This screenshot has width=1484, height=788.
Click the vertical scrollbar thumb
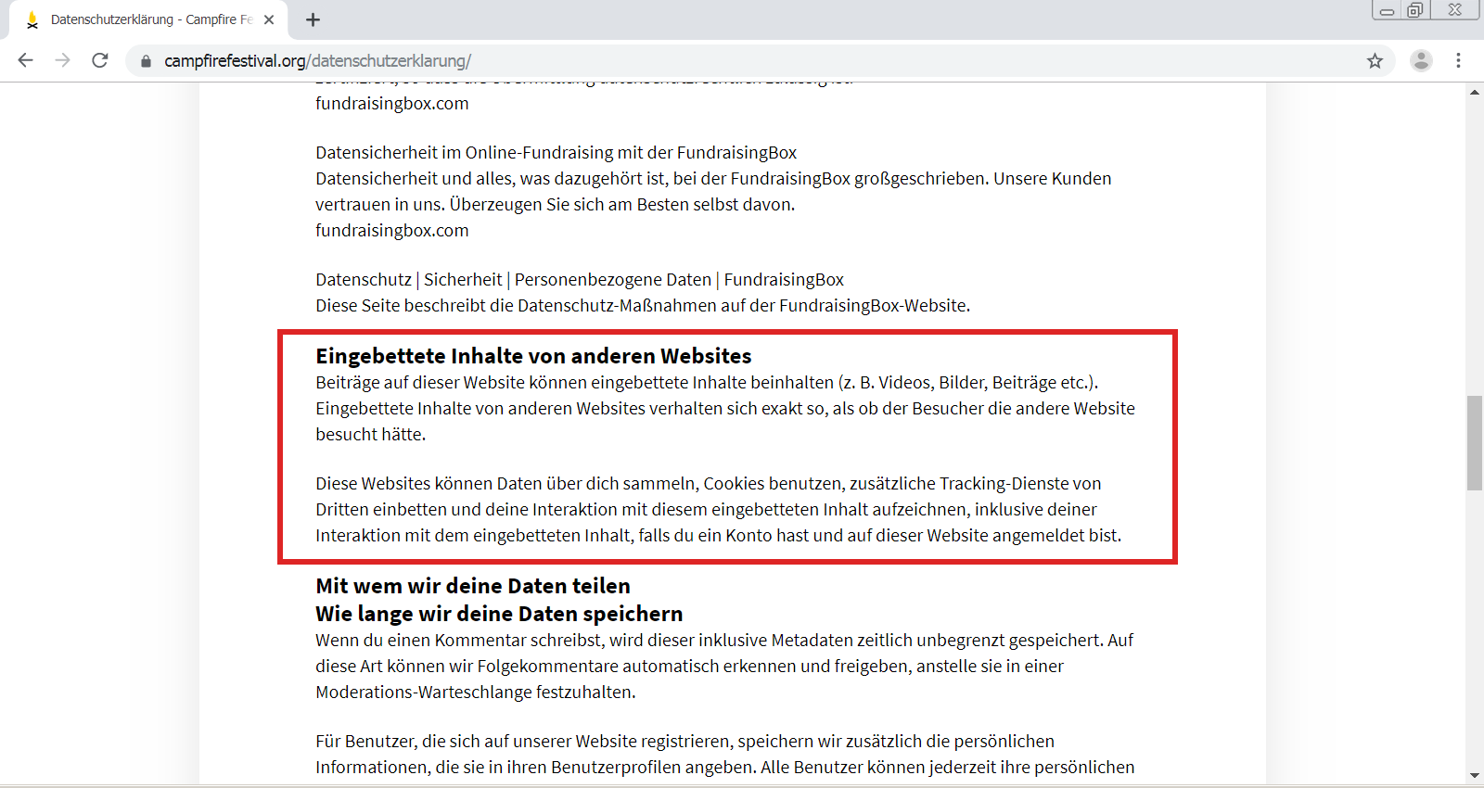(1475, 443)
